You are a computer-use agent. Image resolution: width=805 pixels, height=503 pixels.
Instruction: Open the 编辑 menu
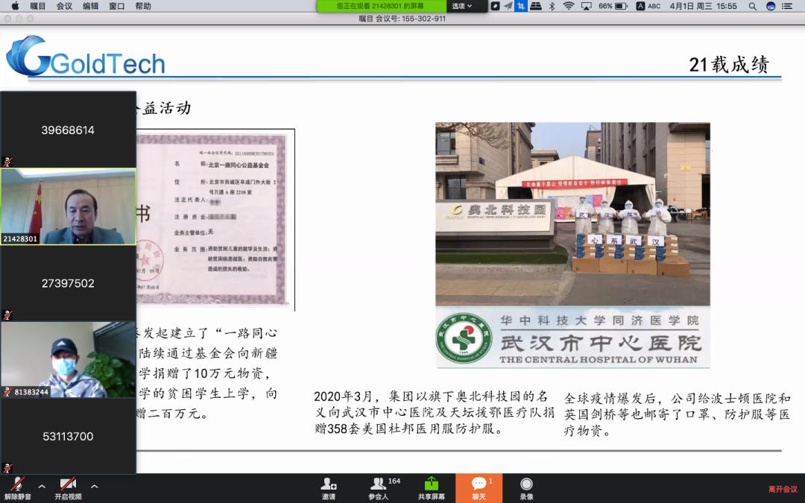90,6
